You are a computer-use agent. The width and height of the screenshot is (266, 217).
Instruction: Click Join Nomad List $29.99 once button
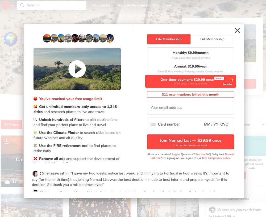pos(190,142)
